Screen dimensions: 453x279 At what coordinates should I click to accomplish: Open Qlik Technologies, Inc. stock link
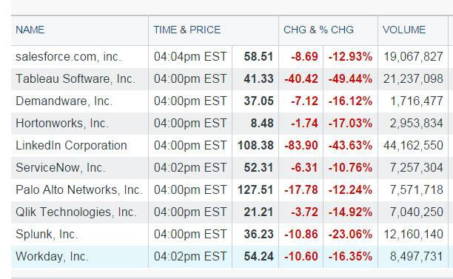tap(76, 212)
